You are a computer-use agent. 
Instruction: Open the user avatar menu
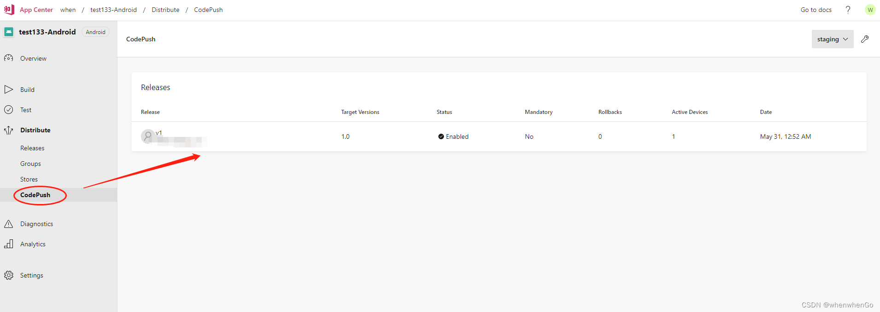pos(870,10)
